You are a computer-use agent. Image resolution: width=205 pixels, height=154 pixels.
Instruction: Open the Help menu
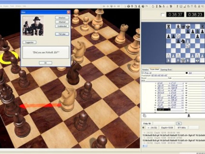point(24,6)
